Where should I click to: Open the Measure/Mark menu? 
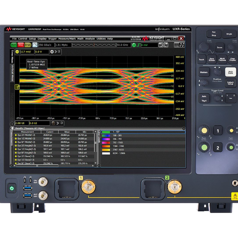click(x=67, y=39)
